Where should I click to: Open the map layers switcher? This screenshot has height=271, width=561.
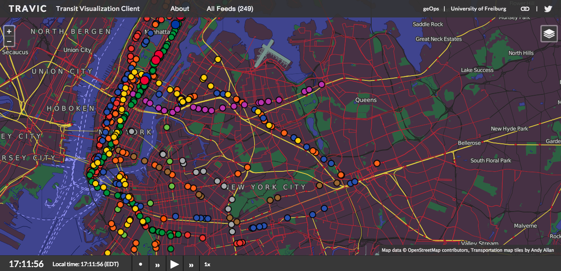tap(549, 34)
